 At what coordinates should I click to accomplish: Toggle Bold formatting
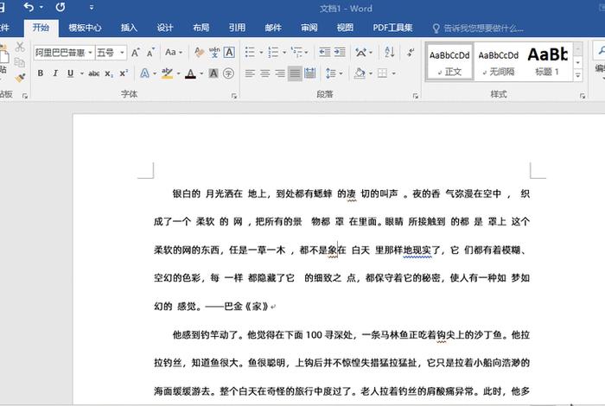click(40, 73)
